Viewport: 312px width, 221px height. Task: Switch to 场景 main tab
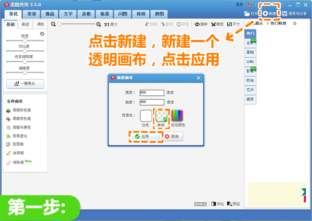(105, 14)
